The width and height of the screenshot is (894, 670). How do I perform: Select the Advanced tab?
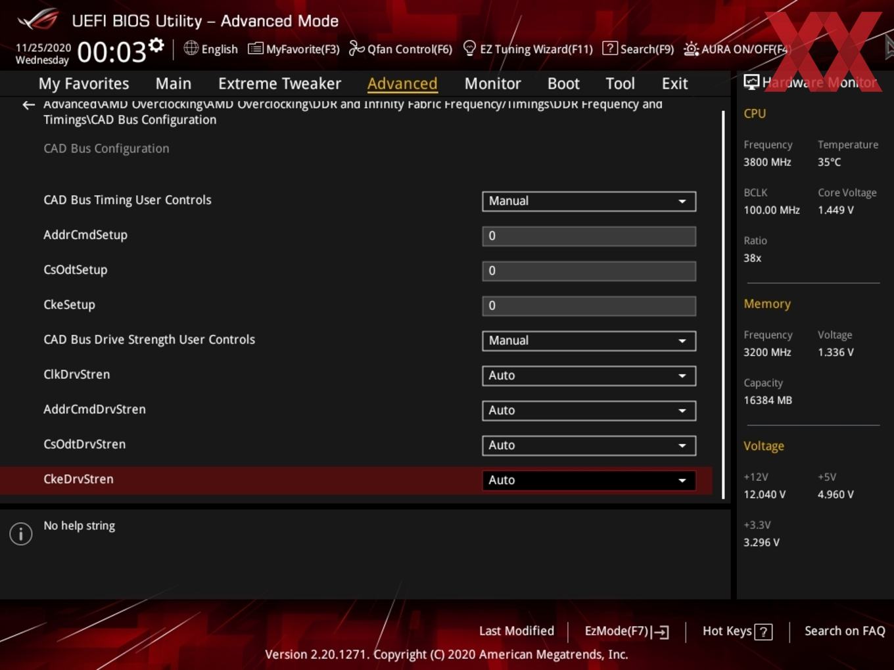click(x=402, y=83)
